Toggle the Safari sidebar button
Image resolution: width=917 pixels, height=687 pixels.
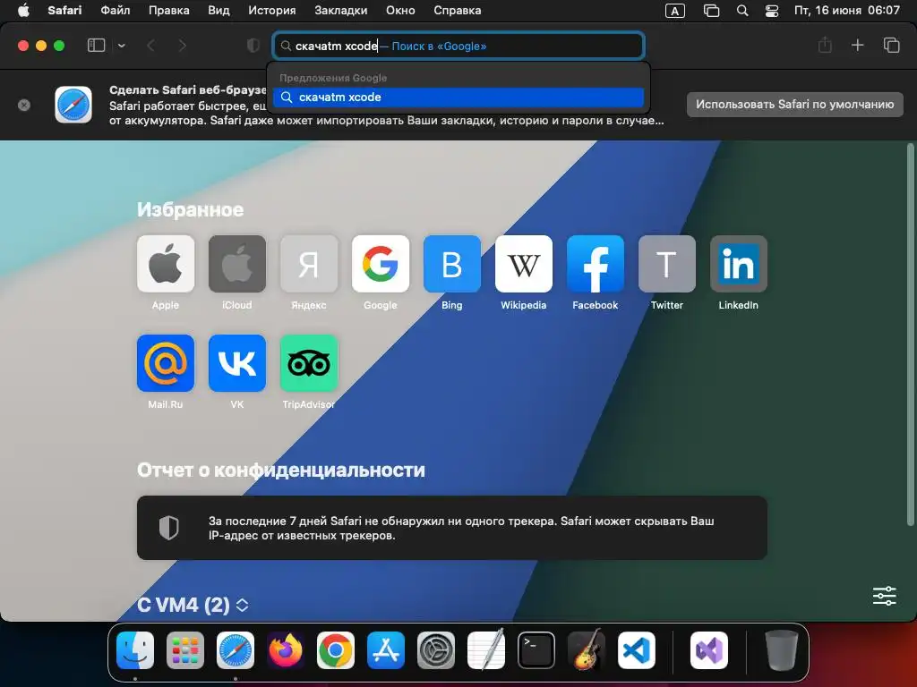pos(96,46)
